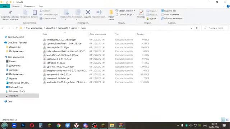
Task: Click the Copy icon in ribbon
Action: click(25, 13)
